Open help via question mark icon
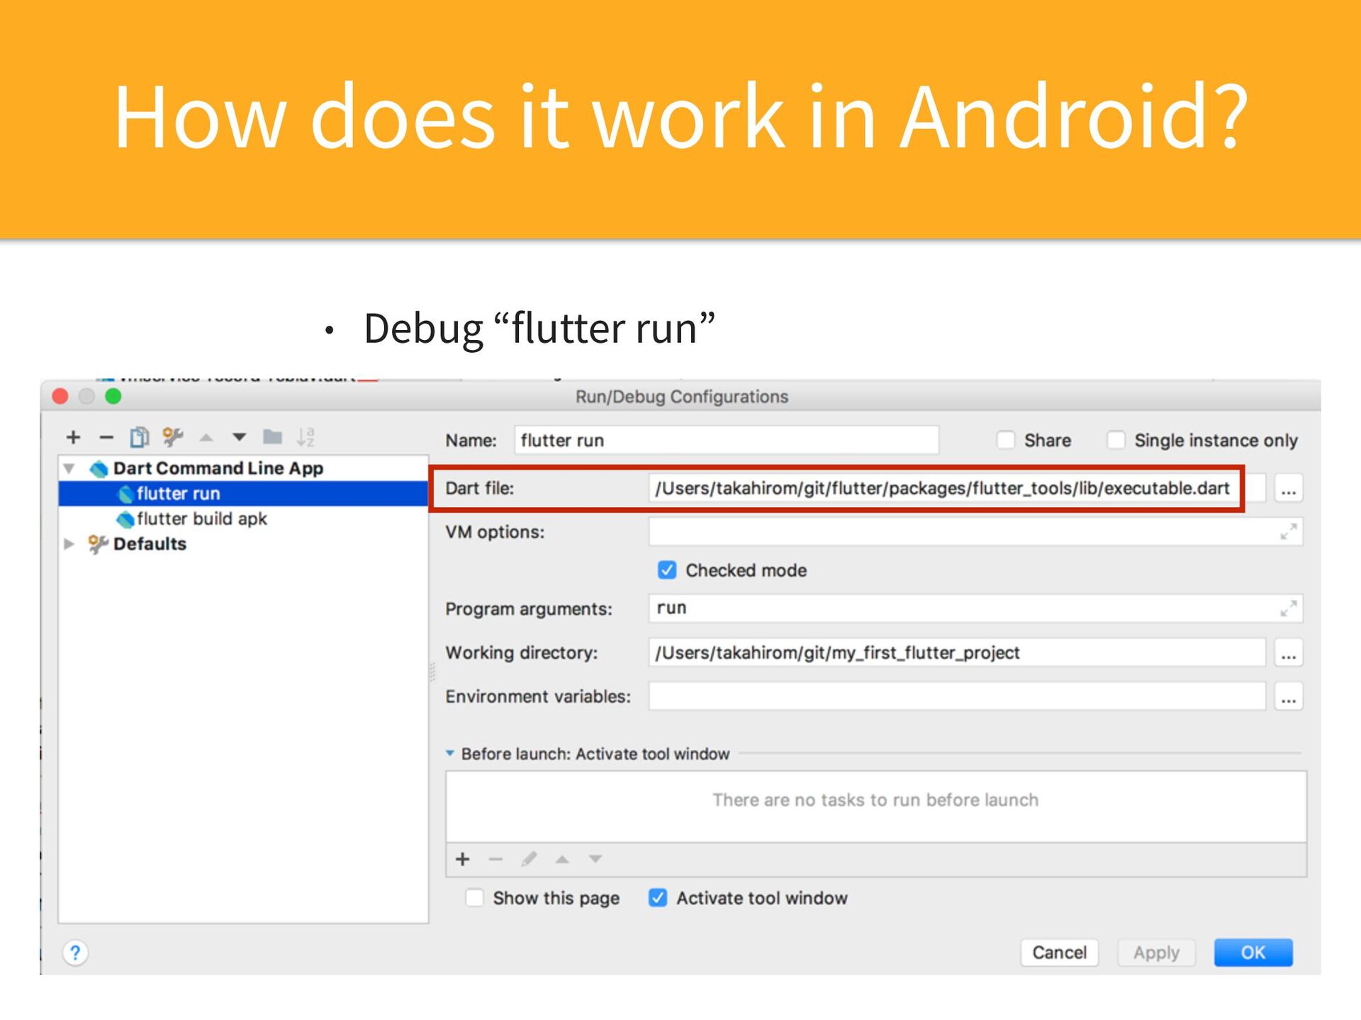Image resolution: width=1361 pixels, height=1020 pixels. point(75,953)
